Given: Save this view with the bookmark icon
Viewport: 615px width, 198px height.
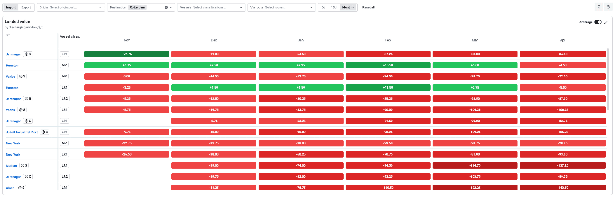Looking at the screenshot, I should pos(599,7).
